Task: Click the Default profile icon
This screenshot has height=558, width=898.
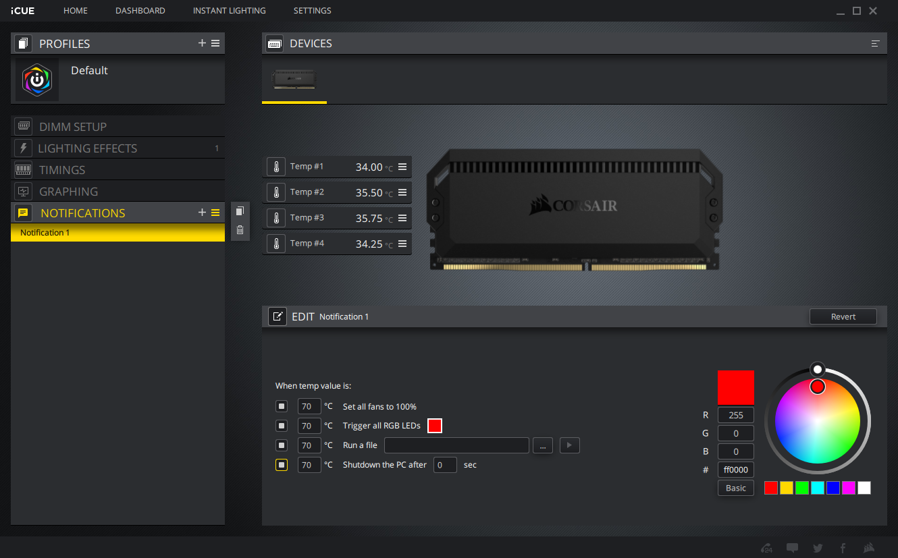Action: 37,80
